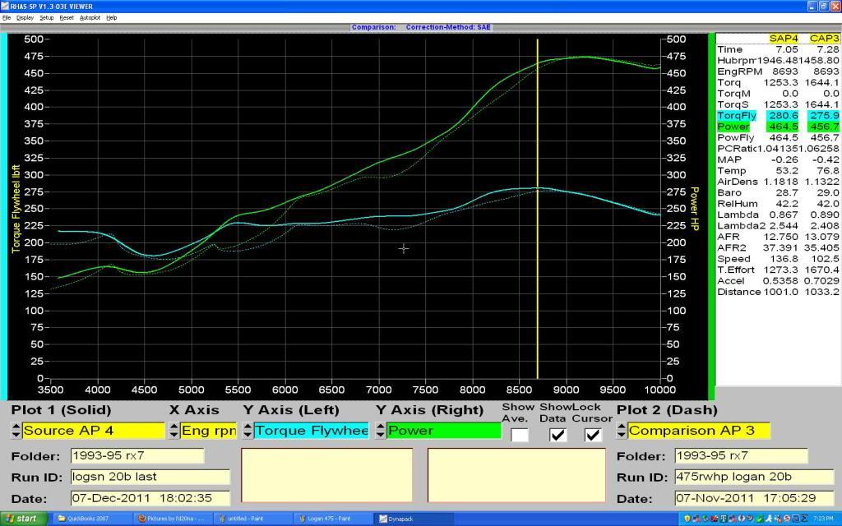Viewport: 842px width, 526px height.
Task: Click the taskbar clock showing 7:23 PM
Action: [x=823, y=519]
